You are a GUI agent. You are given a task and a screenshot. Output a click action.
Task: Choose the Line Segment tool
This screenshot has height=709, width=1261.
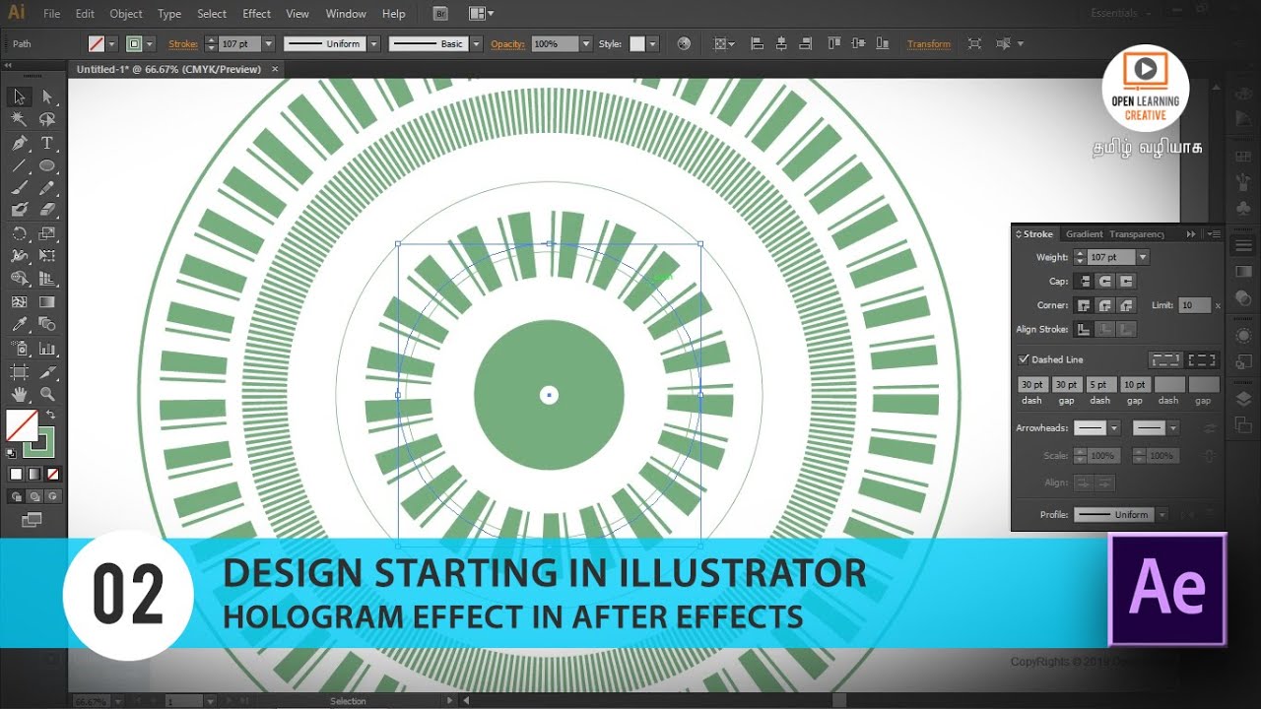tap(19, 165)
